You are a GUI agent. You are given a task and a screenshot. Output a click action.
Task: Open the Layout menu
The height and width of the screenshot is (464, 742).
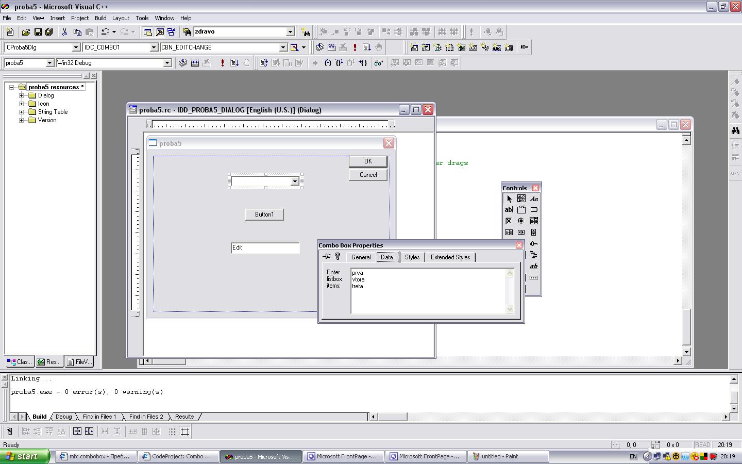[x=121, y=18]
